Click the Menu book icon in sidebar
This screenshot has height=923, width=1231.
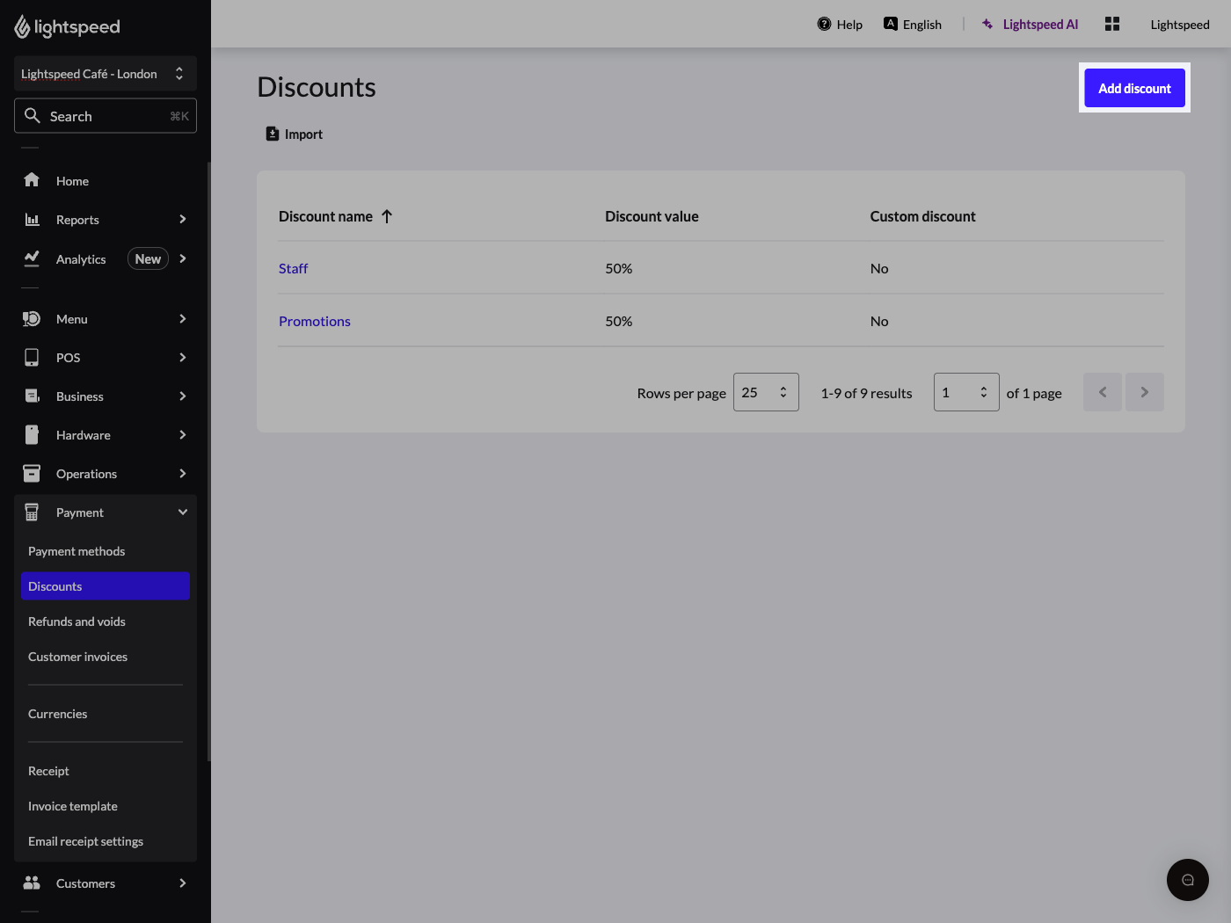pos(32,318)
